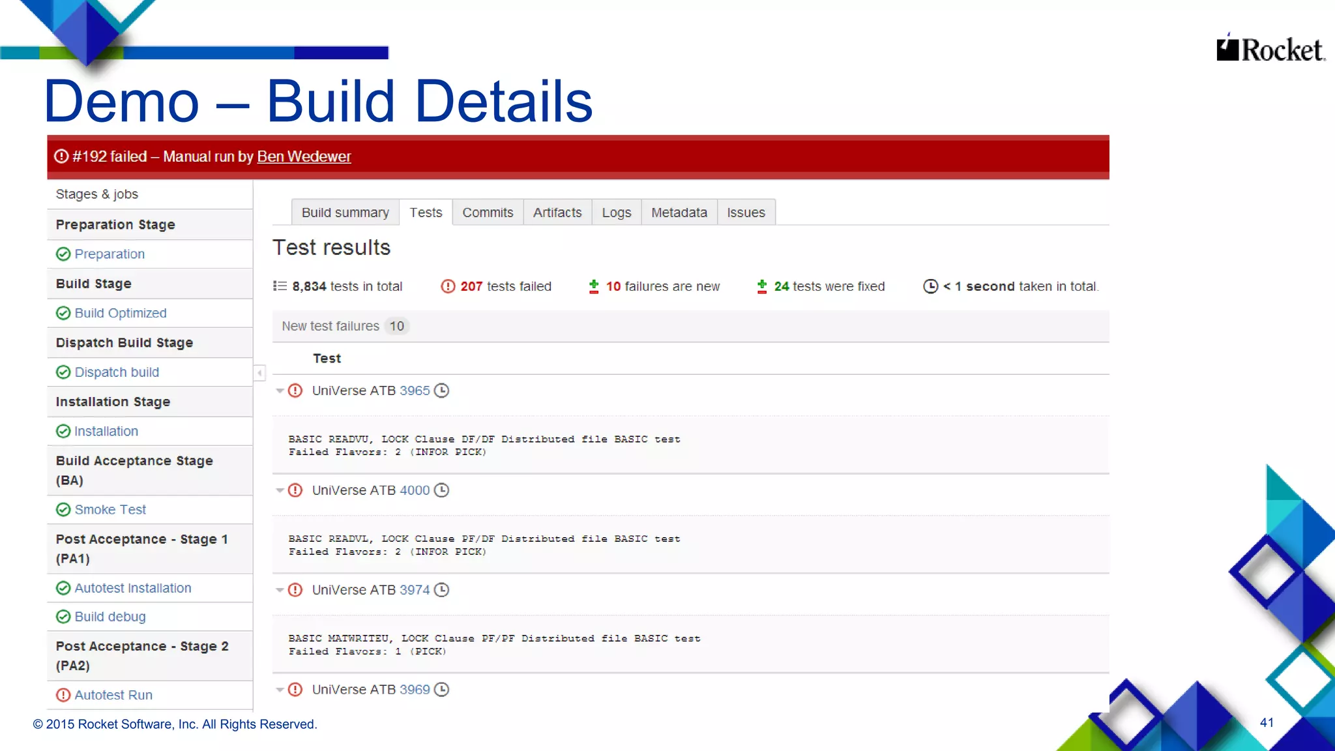This screenshot has width=1335, height=751.
Task: Click the Smoke Test success check icon
Action: [63, 510]
